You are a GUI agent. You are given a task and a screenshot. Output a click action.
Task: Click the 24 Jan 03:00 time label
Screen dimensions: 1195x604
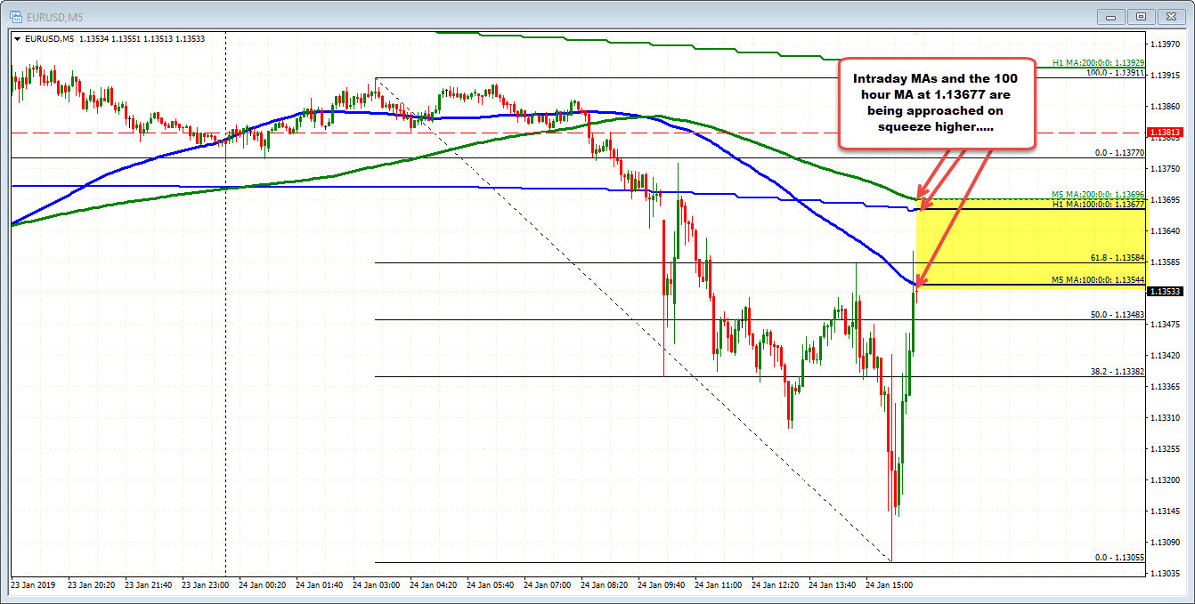point(377,585)
